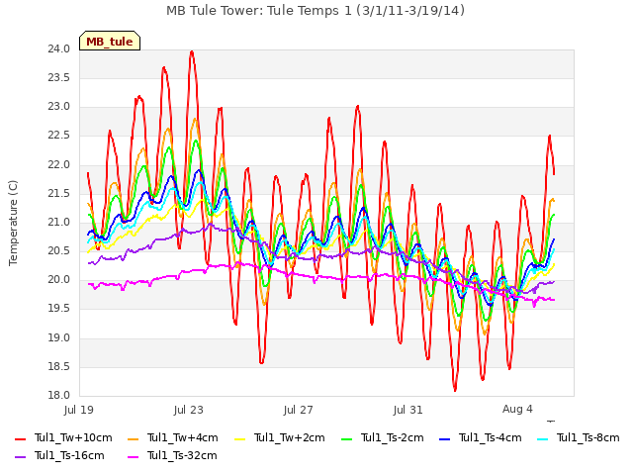
Task: Click the yellow Tul1_Tw+2cm legend swatch
Action: coord(239,439)
